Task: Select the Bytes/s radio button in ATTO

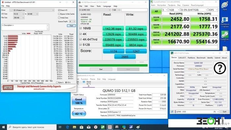Action: 57,82
